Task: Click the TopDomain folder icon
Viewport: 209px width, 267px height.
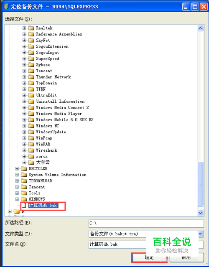Action: coord(31,83)
